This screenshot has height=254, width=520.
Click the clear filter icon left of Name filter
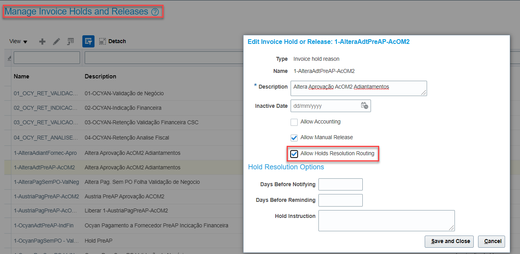coord(9,58)
